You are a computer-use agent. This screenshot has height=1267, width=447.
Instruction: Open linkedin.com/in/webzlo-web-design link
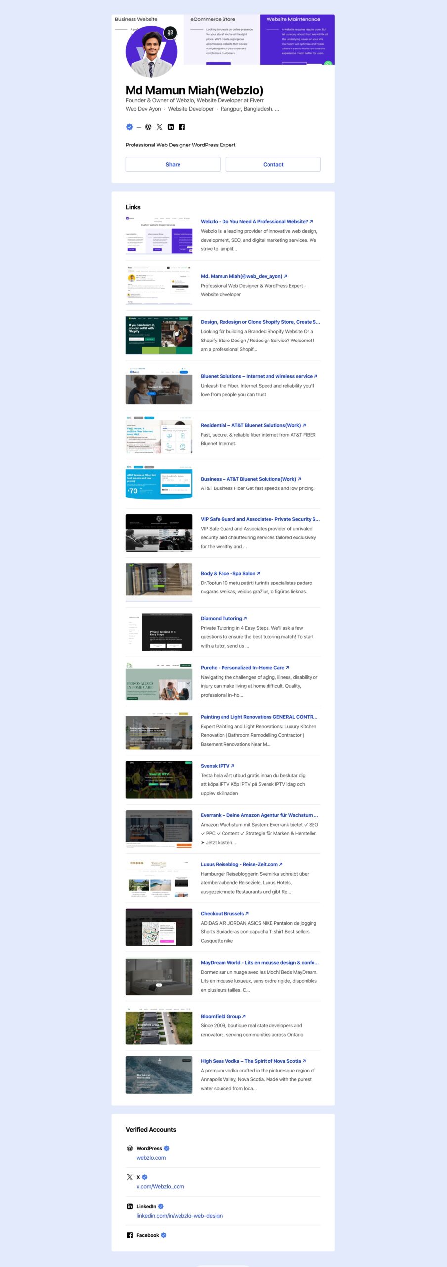coord(179,1216)
